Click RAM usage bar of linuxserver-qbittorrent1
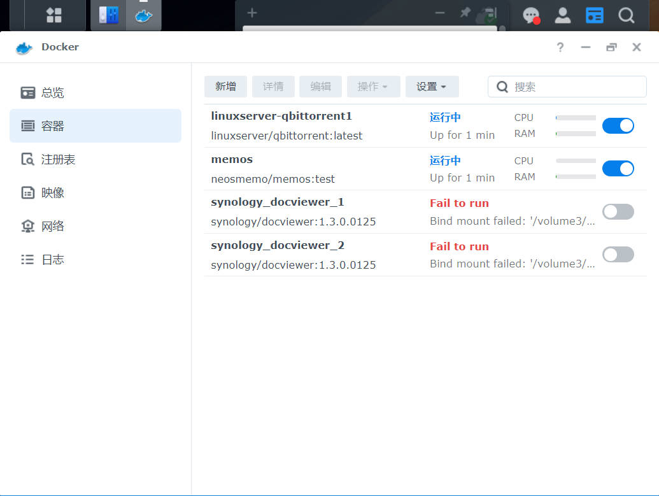Screen dimensions: 659x496 [576, 134]
